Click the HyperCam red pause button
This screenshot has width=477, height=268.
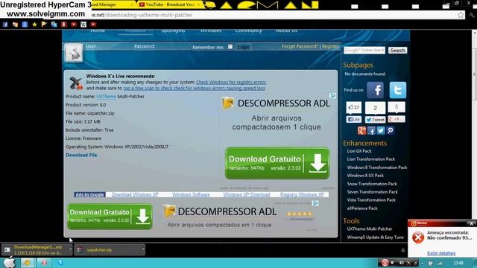[x=385, y=263]
